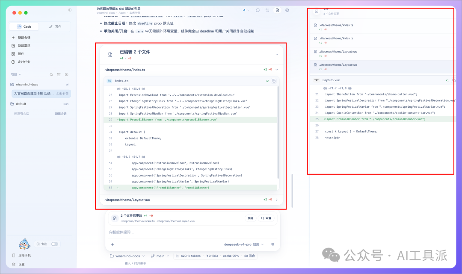This screenshot has width=462, height=274.
Task: Click the app.component('Promo618Banner') added line
Action: [190, 188]
